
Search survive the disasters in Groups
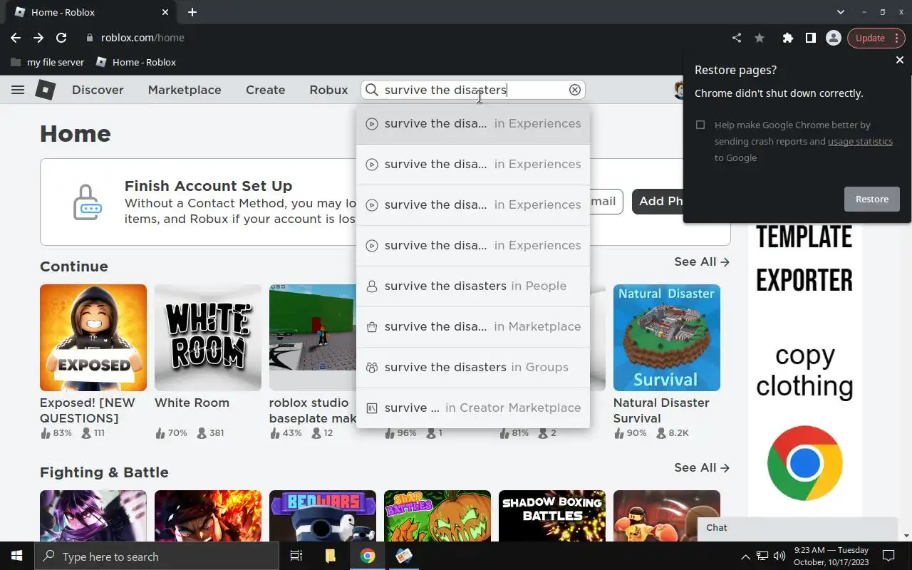point(473,368)
